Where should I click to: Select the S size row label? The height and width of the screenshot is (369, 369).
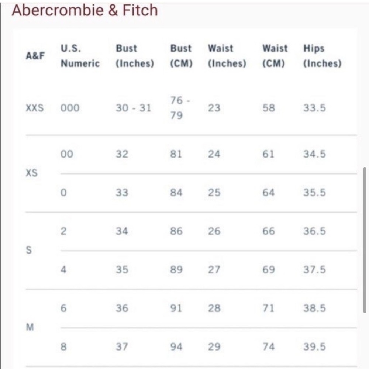29,250
